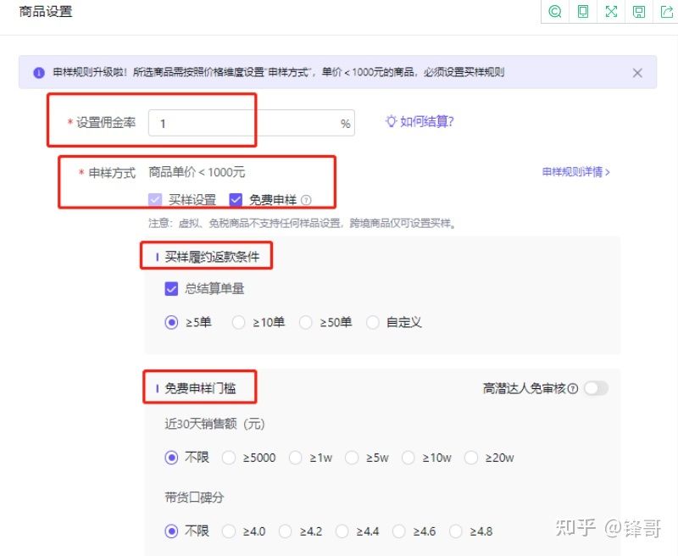Click the info icon in the notice banner
The height and width of the screenshot is (556, 678).
[x=39, y=73]
